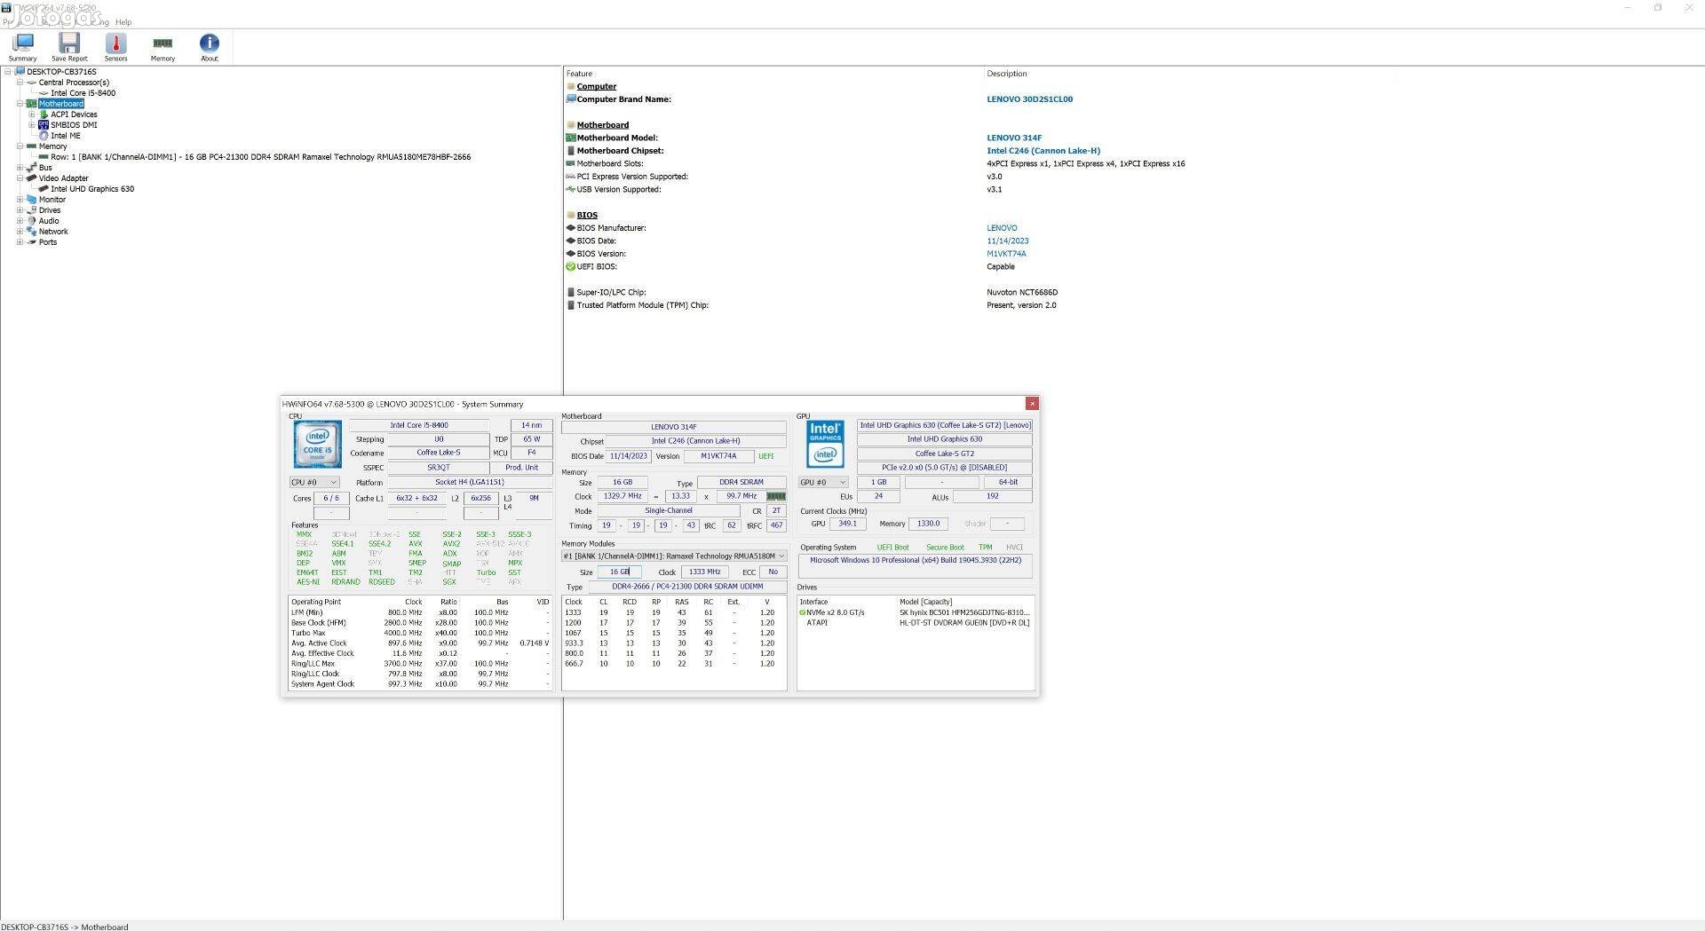Click the Intel Graphics logo
The height and width of the screenshot is (931, 1705).
[825, 444]
